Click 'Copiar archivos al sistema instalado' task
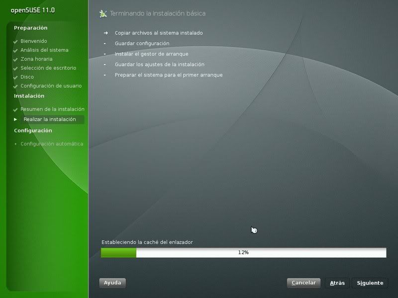Viewport: 398px width, 298px height. 159,33
